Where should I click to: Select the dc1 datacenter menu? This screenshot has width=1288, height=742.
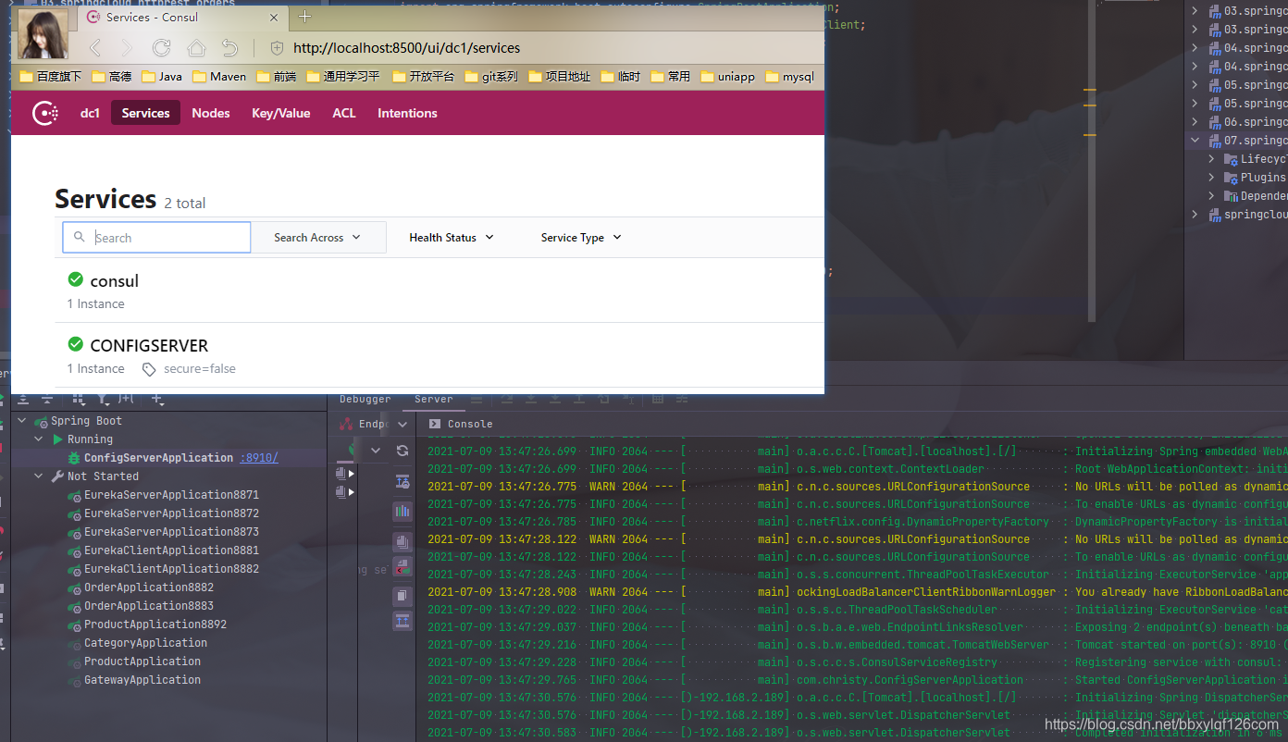pos(90,113)
